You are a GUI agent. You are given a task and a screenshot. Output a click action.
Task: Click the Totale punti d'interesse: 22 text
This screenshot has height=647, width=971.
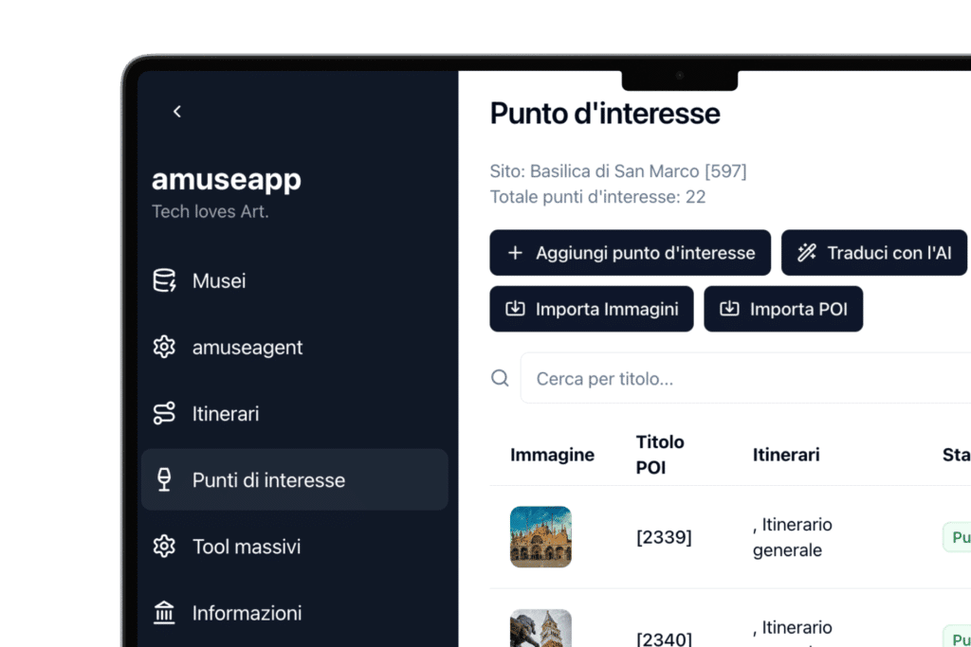click(597, 197)
